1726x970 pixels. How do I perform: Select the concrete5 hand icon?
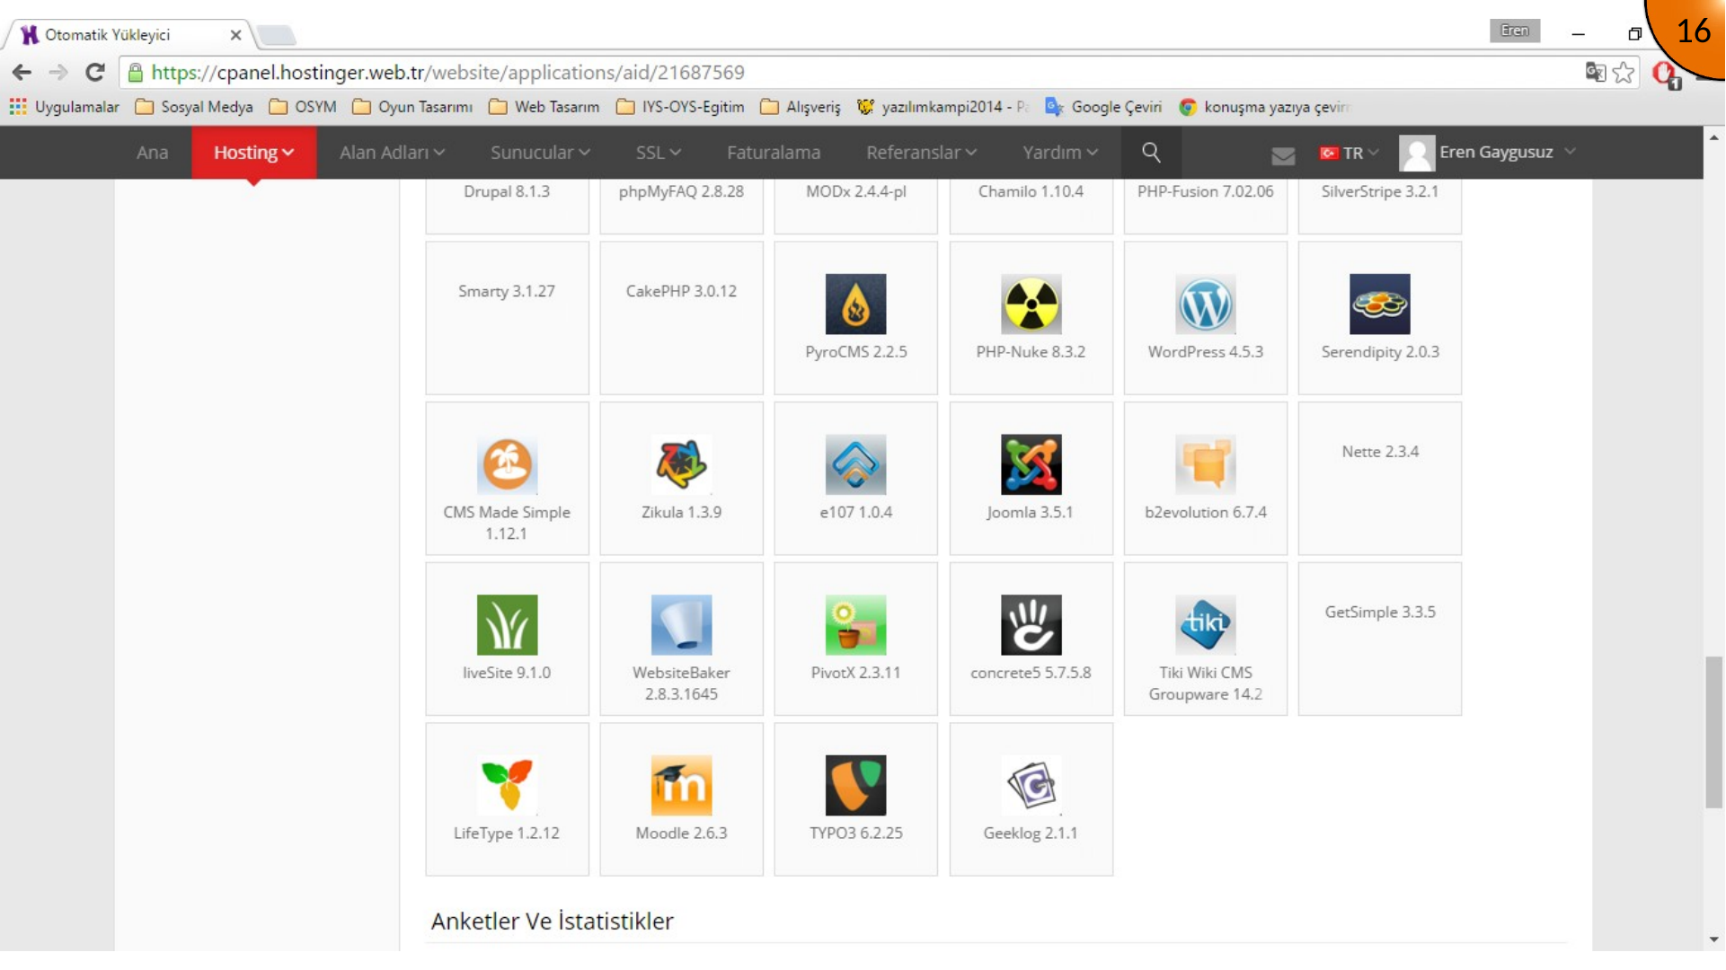(x=1031, y=624)
